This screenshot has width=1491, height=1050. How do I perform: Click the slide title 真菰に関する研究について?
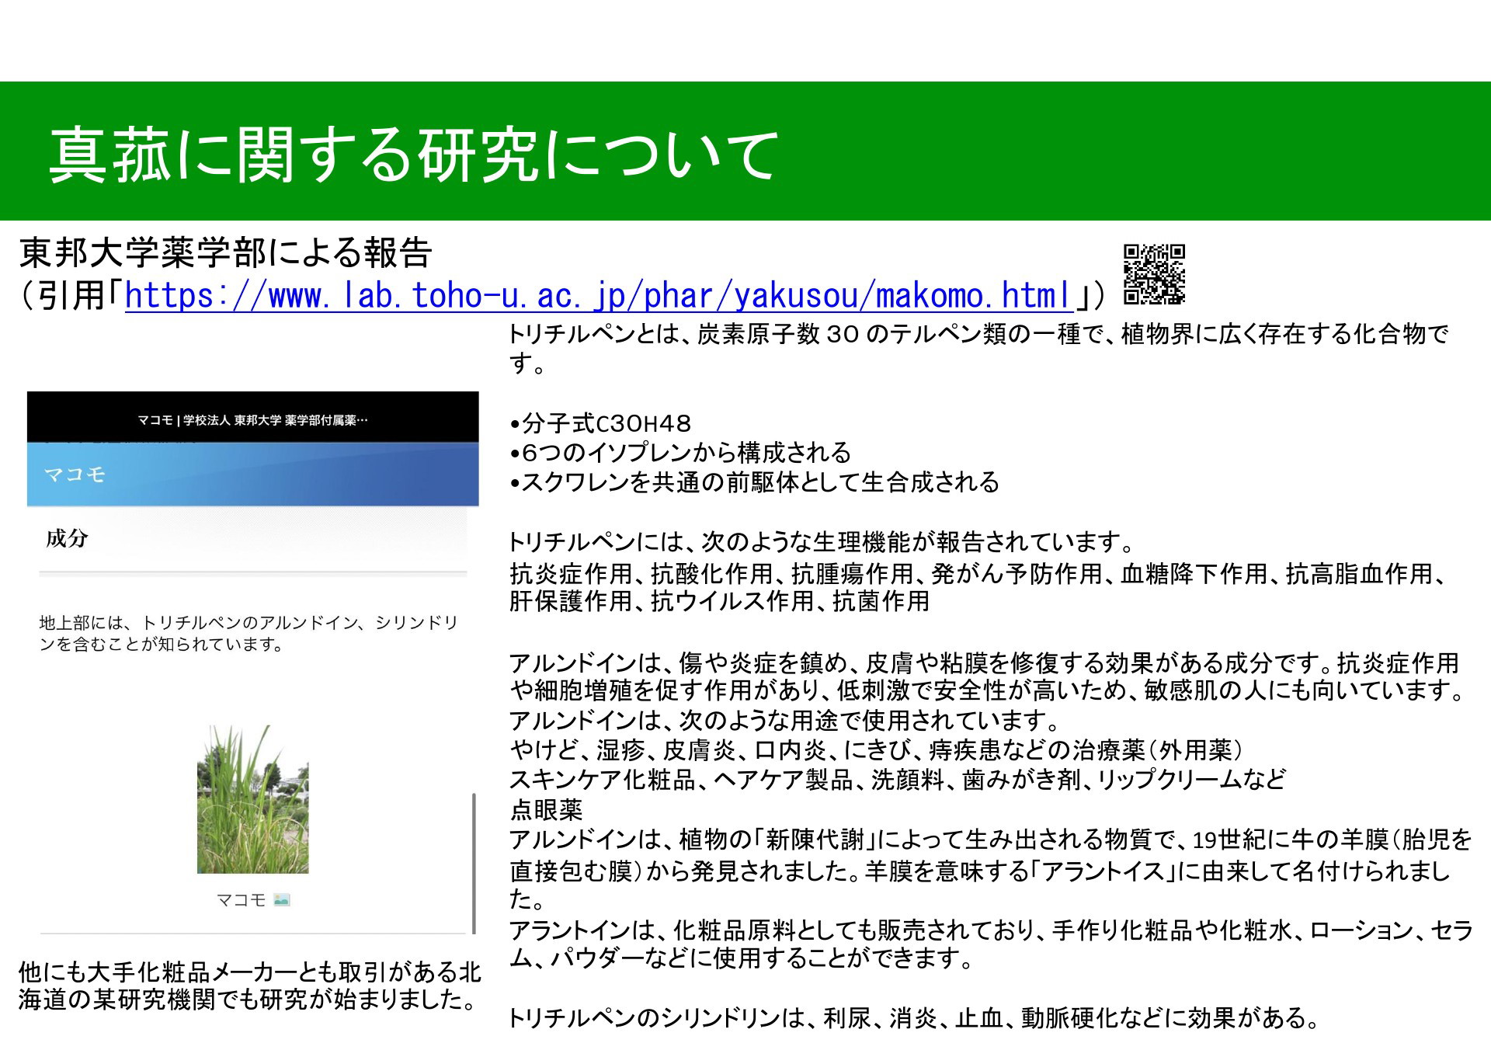[414, 155]
